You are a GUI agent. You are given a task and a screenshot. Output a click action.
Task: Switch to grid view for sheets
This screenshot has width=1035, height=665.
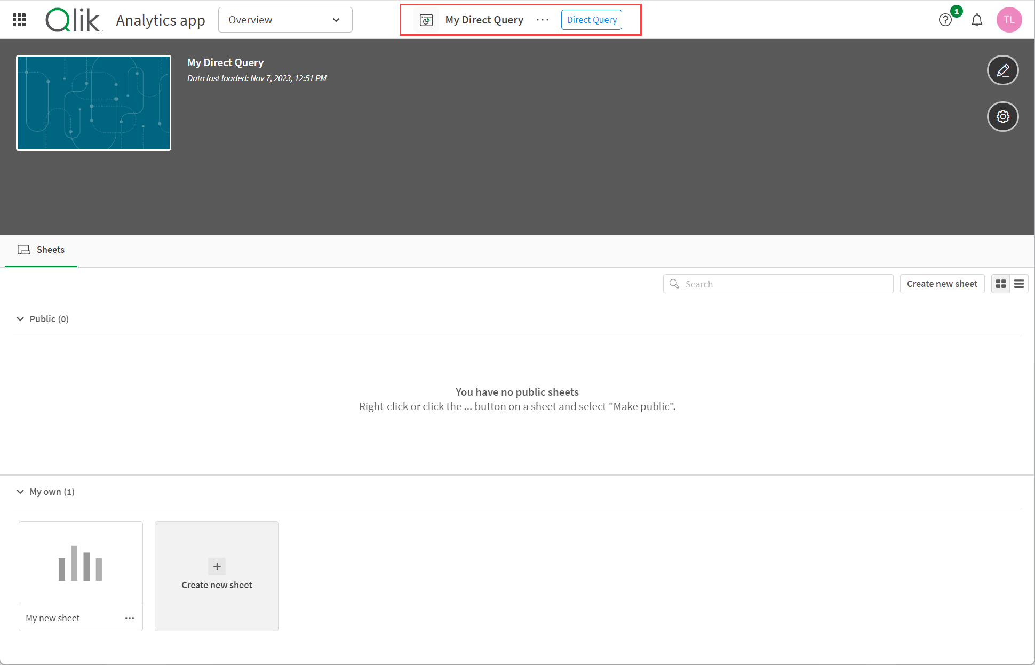coord(1001,284)
